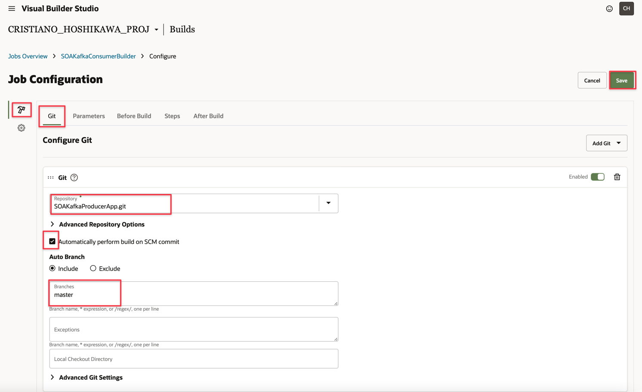Image resolution: width=642 pixels, height=392 pixels.
Task: Click the Branches text area
Action: tap(194, 293)
